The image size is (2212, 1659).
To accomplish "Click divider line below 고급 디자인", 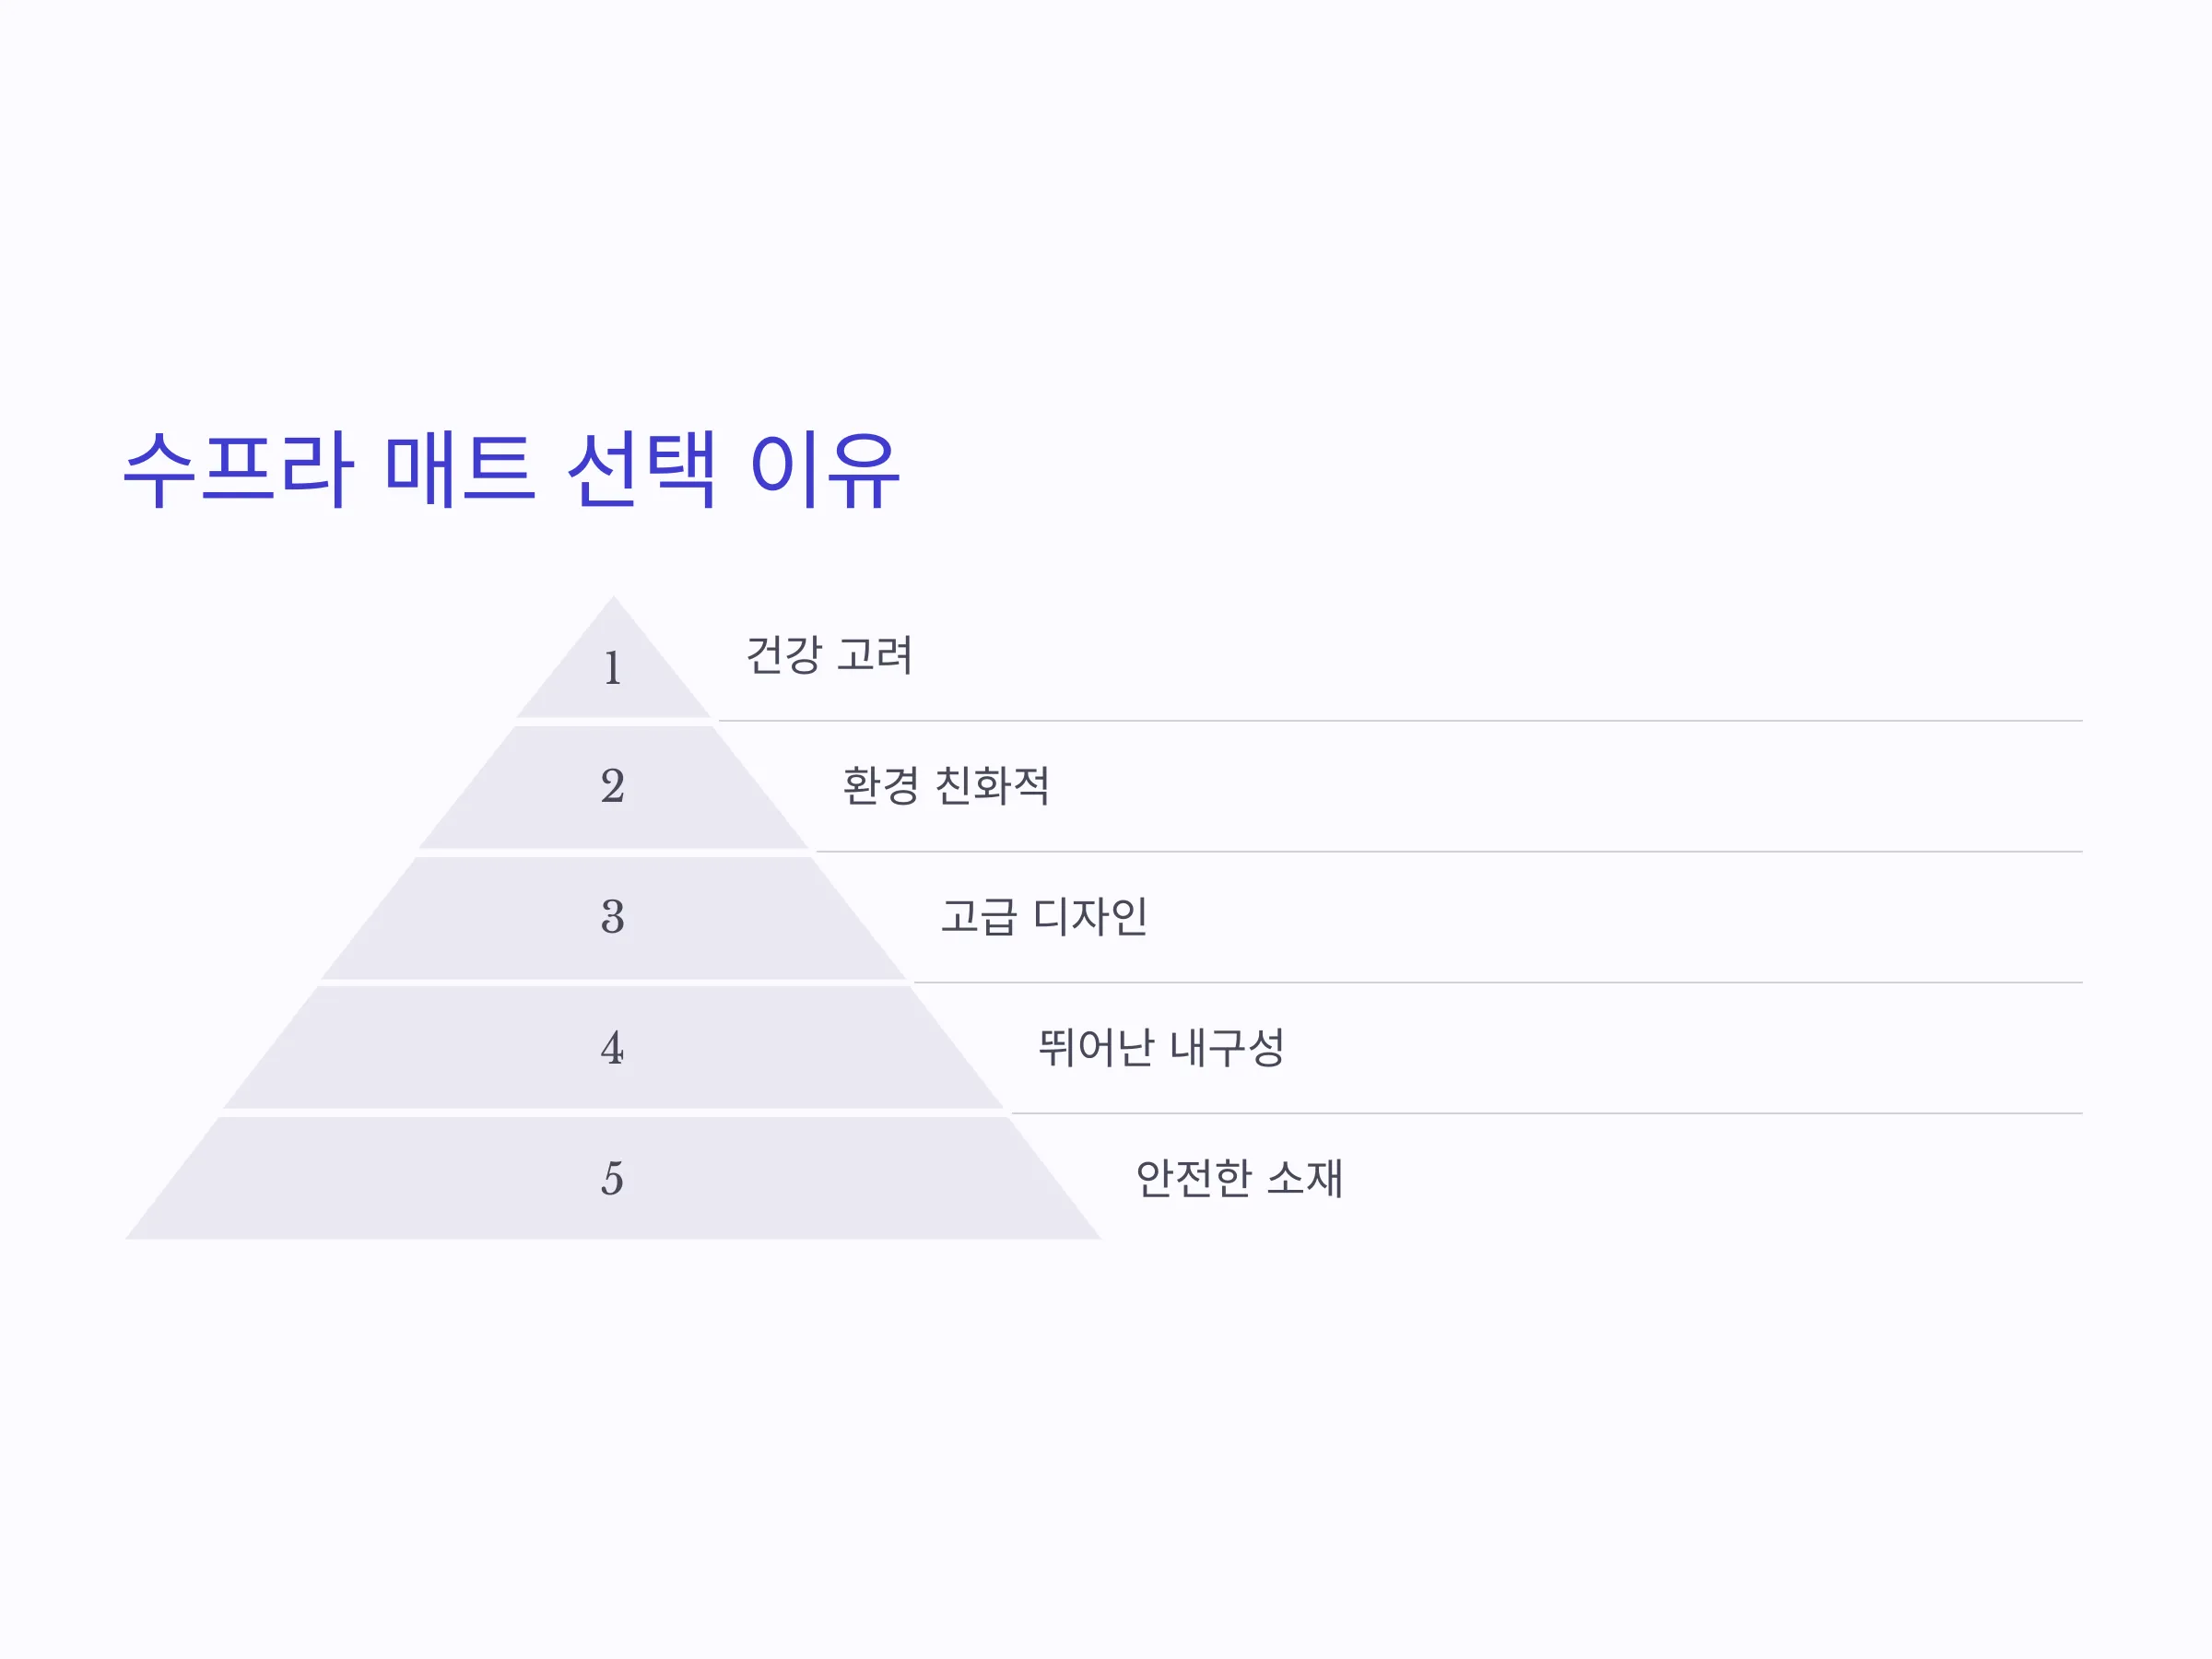I will coord(1499,983).
